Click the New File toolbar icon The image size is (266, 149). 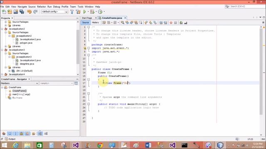(4, 12)
